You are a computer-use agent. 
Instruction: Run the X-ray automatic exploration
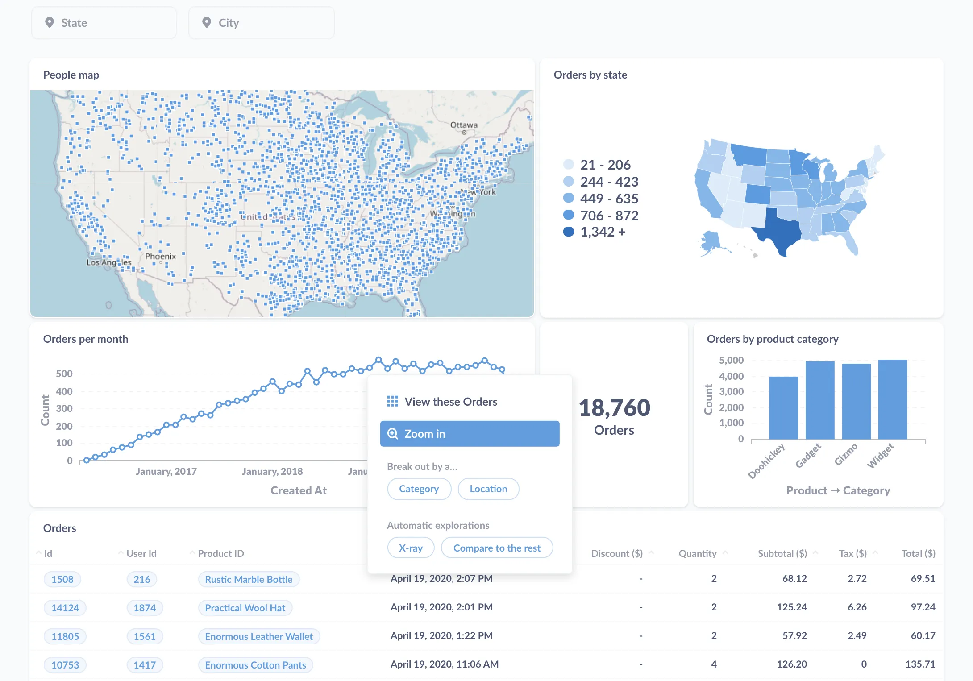pyautogui.click(x=410, y=548)
